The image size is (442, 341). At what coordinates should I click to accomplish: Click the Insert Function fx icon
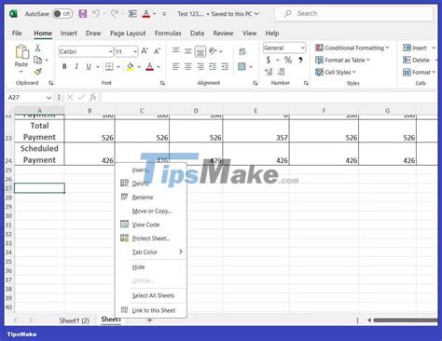pos(92,98)
